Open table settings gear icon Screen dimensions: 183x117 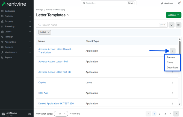[178, 25]
